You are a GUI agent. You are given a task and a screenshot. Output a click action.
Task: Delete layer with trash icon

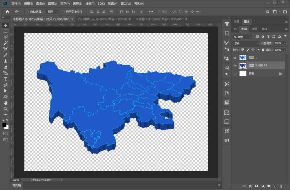281,186
